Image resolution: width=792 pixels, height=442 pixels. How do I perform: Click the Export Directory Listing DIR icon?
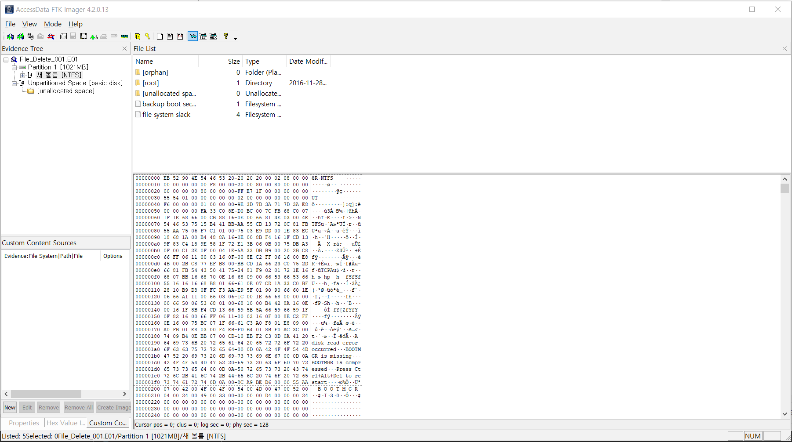pyautogui.click(x=180, y=36)
